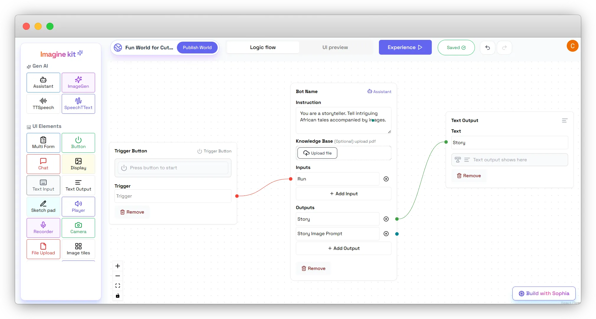
Task: Switch to the UI preview tab
Action: click(335, 47)
